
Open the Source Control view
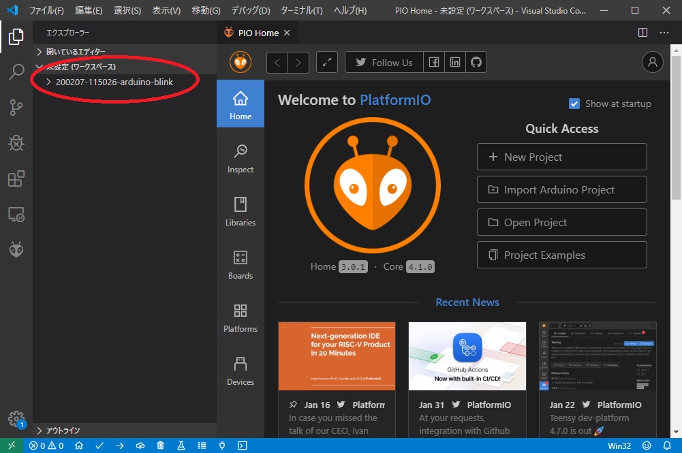click(x=16, y=108)
